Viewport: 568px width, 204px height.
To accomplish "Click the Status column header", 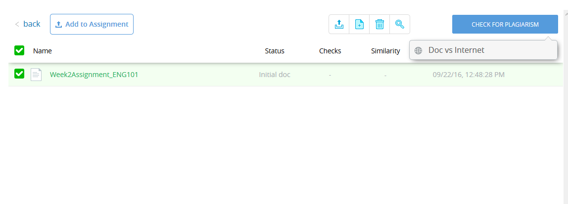I will click(x=275, y=51).
